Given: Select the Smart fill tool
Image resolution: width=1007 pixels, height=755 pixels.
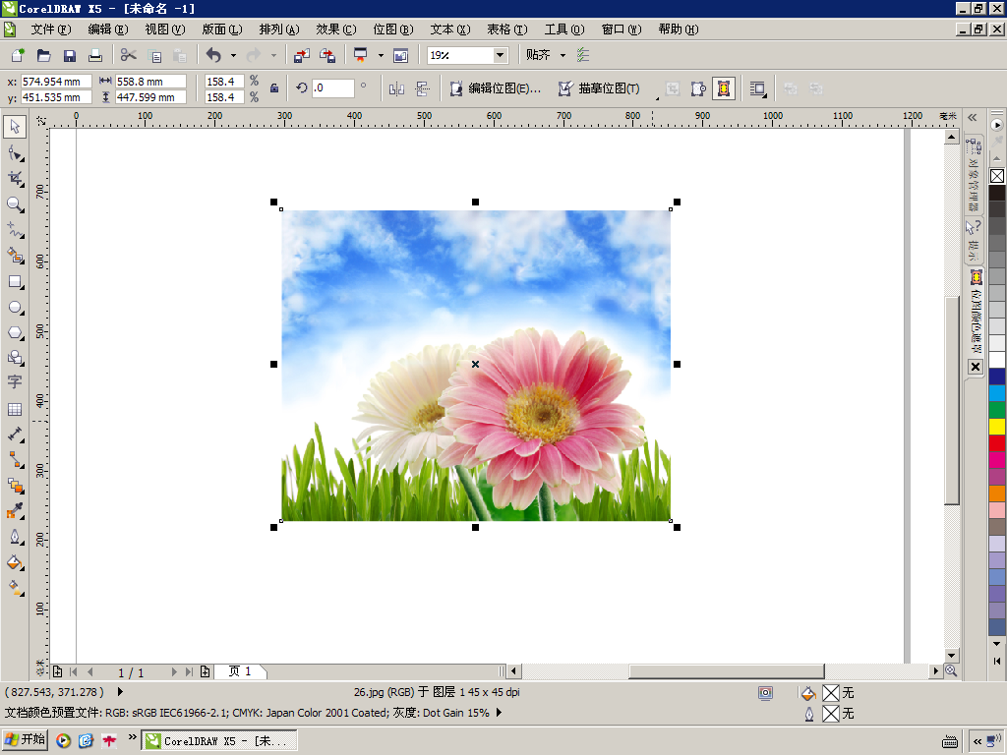Looking at the screenshot, I should coord(15,256).
